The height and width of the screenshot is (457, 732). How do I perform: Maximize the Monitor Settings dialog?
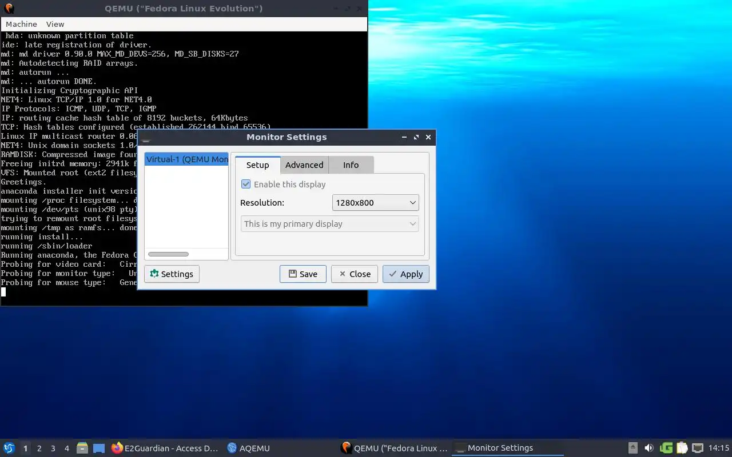[x=416, y=137]
